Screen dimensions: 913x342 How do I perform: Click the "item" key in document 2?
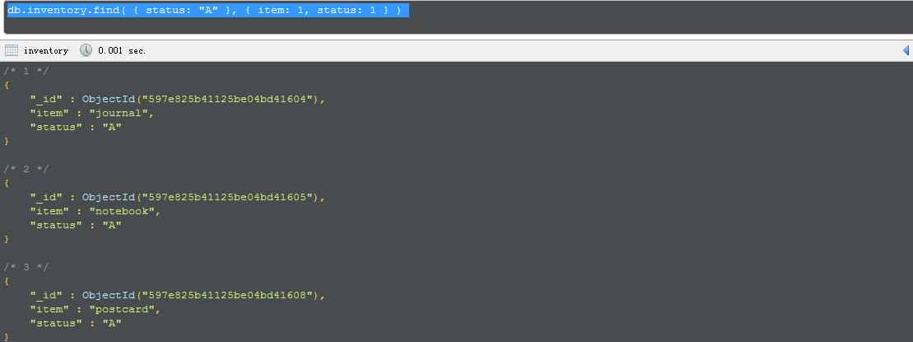click(49, 211)
